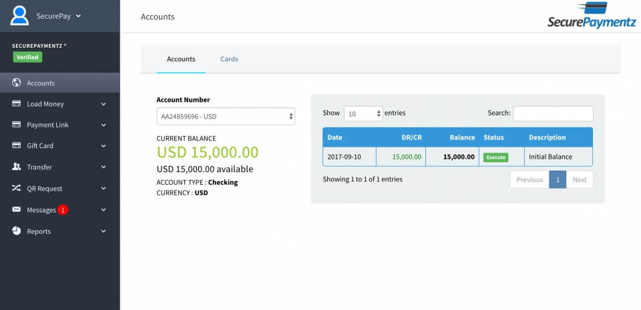Focus the Search input field
Screen dimensions: 641x310
[553, 113]
